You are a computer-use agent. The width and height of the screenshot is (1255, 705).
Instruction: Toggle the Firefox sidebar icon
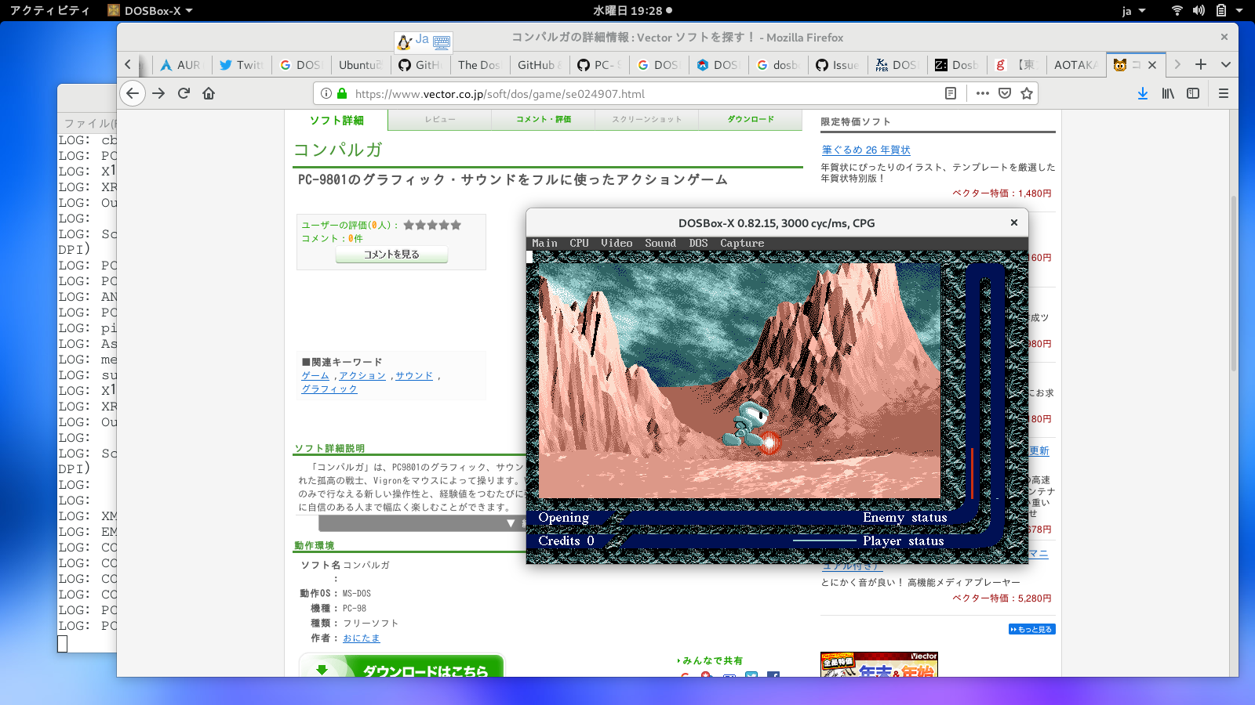coord(1193,93)
